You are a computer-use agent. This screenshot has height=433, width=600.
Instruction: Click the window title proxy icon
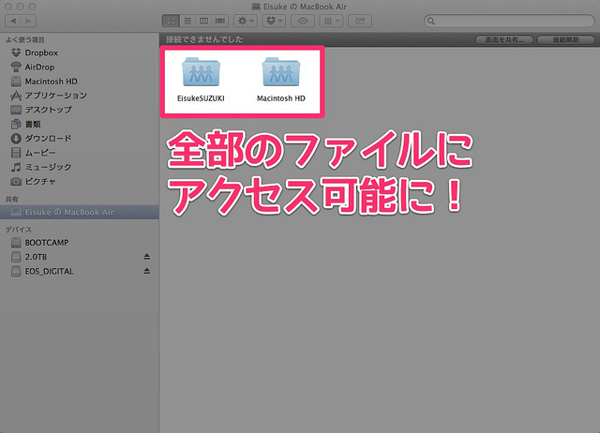[256, 7]
